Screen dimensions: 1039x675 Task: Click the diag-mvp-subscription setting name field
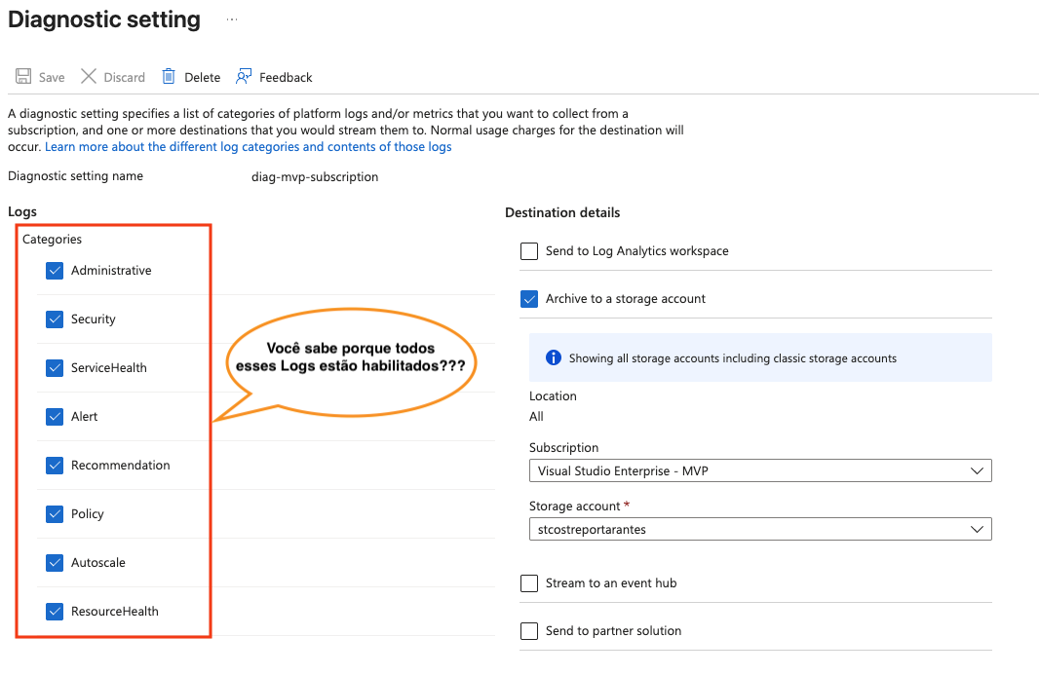(315, 177)
